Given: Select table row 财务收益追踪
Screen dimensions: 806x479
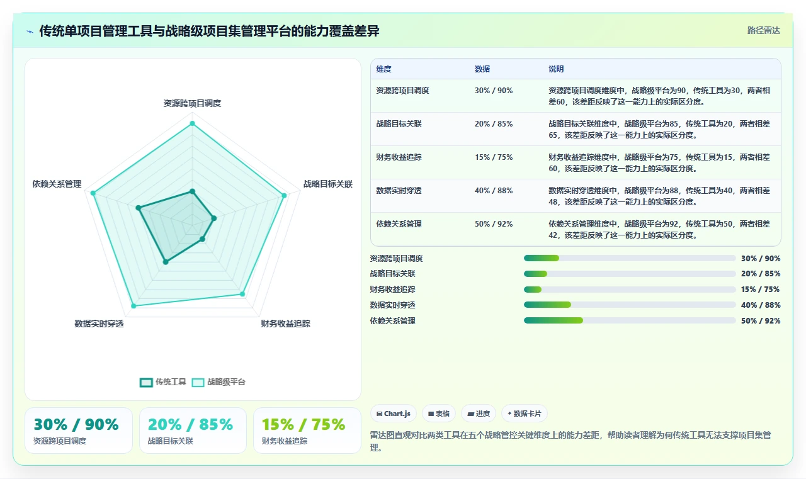Looking at the screenshot, I should click(576, 162).
